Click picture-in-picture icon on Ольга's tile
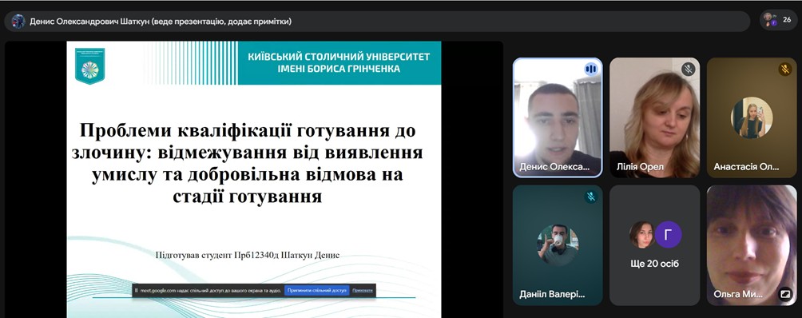802x318 pixels. [x=784, y=294]
